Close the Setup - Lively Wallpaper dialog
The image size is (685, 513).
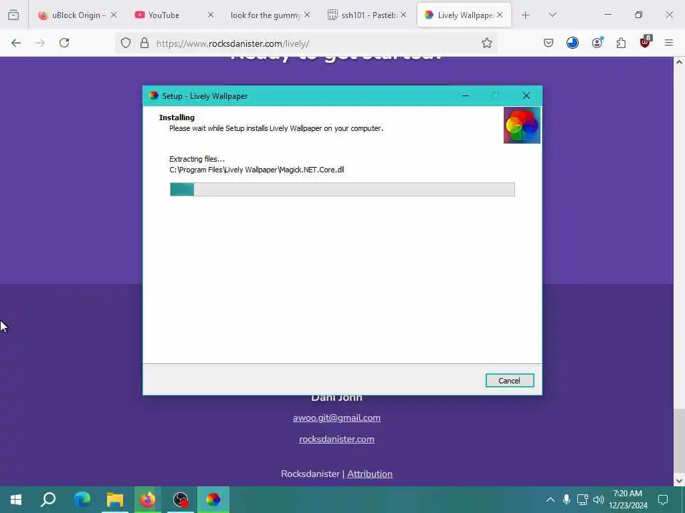click(x=526, y=96)
